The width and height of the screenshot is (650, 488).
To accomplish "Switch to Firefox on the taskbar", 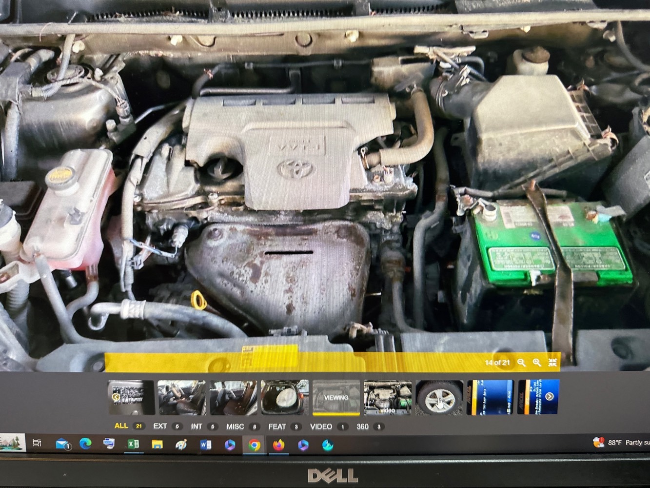I will coord(278,445).
